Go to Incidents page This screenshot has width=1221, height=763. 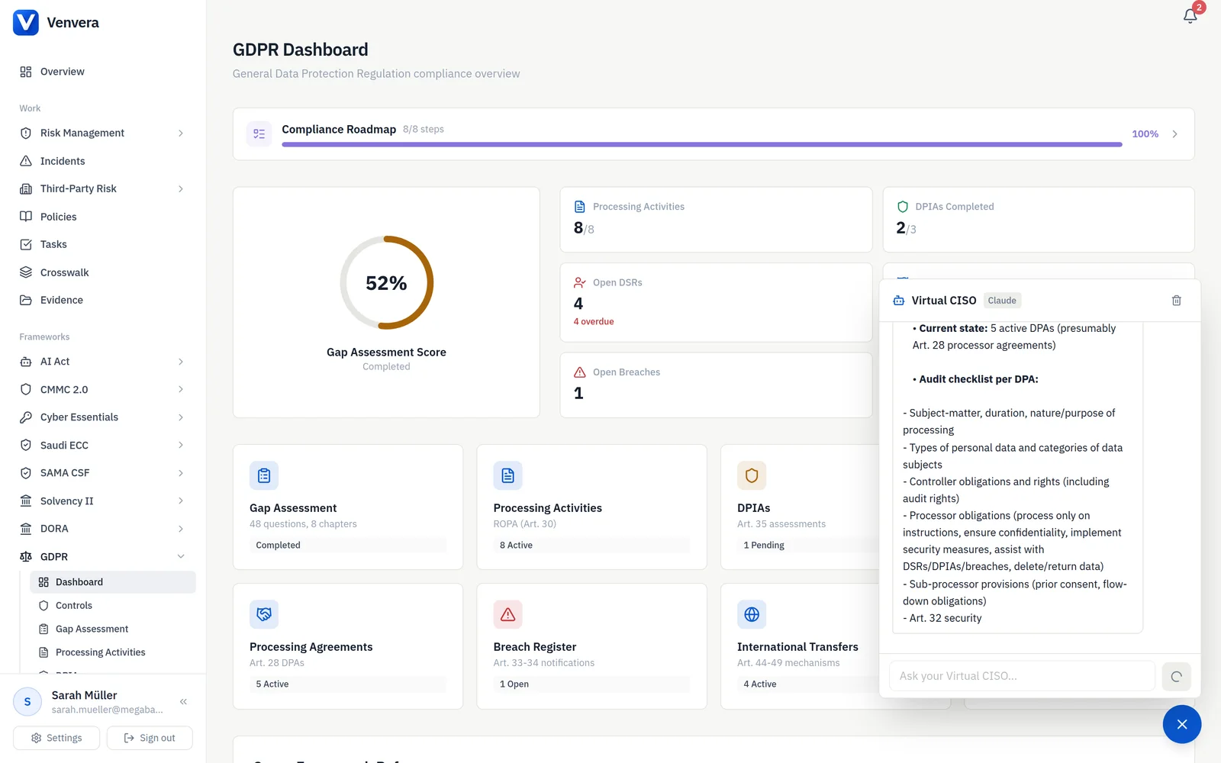(103, 161)
